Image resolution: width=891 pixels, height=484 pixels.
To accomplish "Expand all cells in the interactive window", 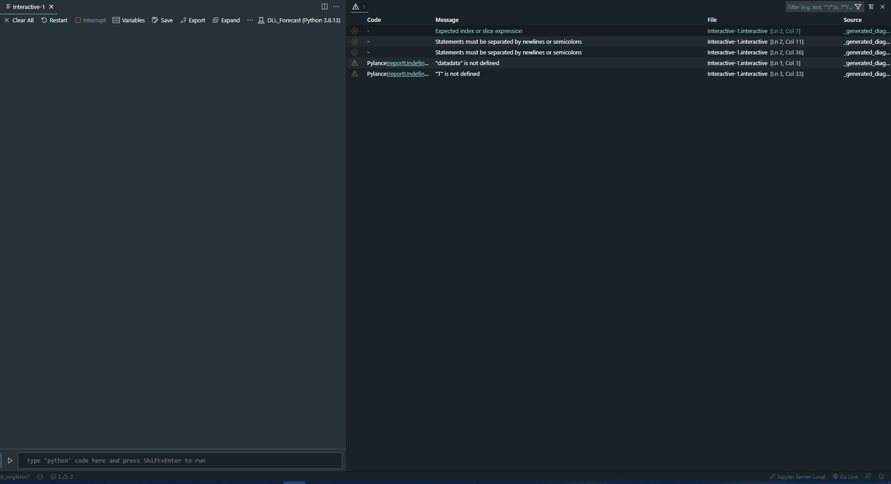I will [x=226, y=20].
